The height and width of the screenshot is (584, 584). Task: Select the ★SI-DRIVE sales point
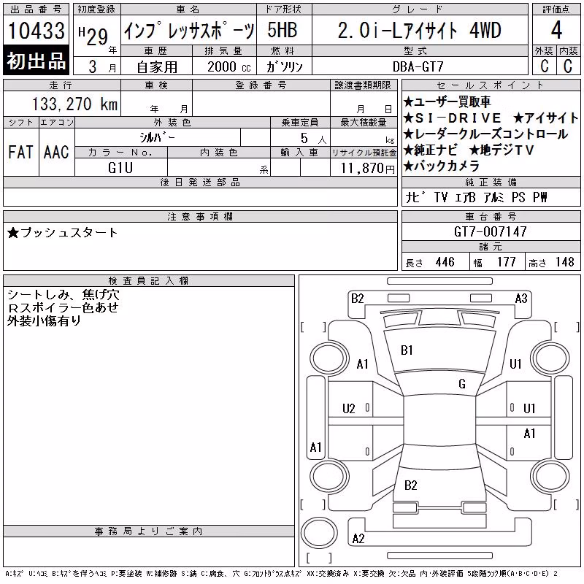pos(452,118)
